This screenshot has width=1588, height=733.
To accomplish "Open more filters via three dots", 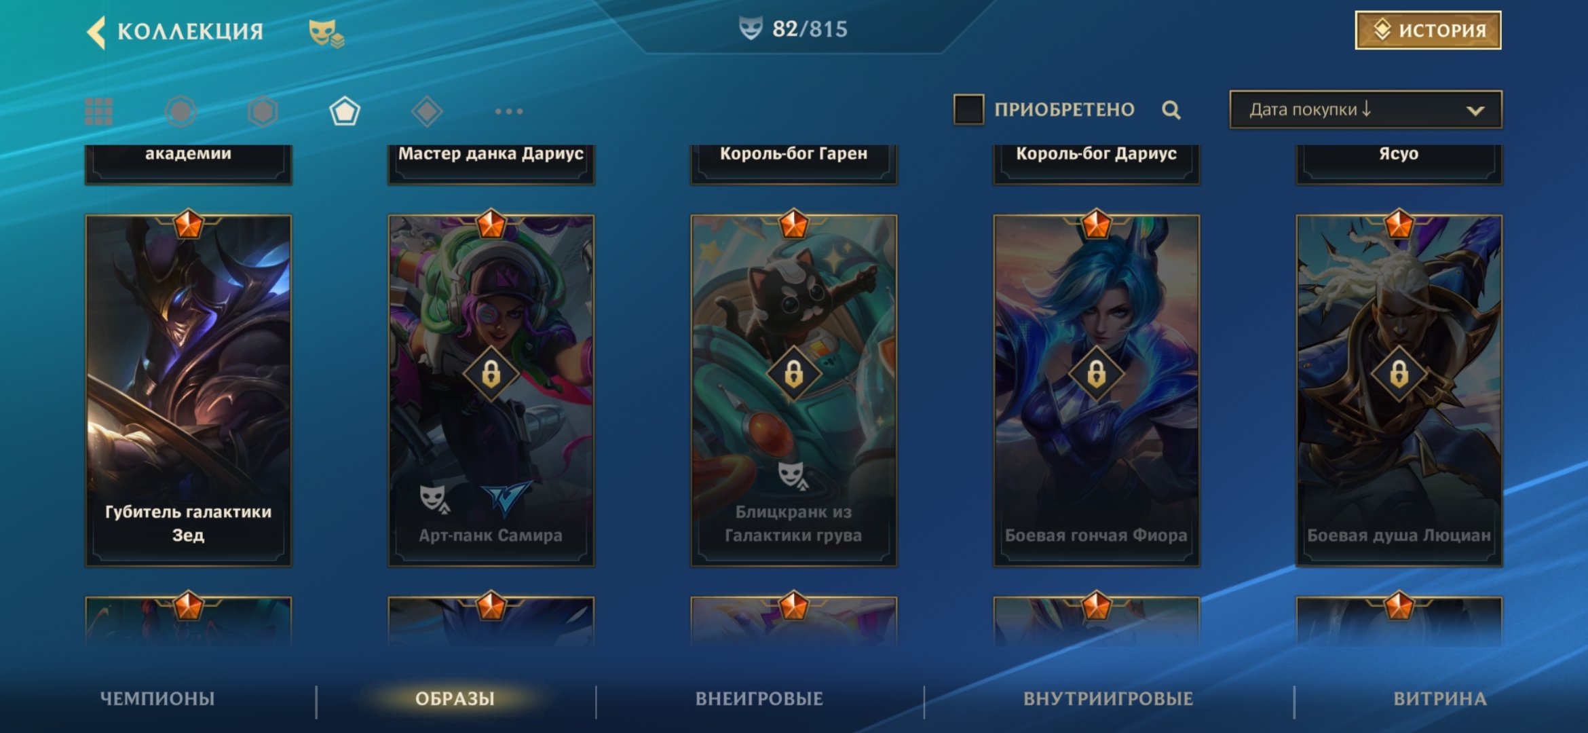I will click(509, 111).
